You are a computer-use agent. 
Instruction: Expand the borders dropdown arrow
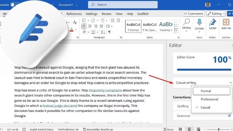pyautogui.click(x=97, y=32)
